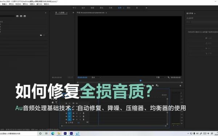218x136 pixels.
Task: Open the Source panel tab menu
Action: click(x=67, y=13)
